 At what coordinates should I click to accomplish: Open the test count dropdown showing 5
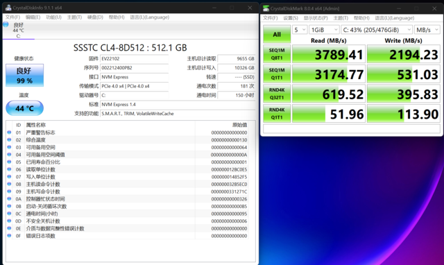point(300,30)
